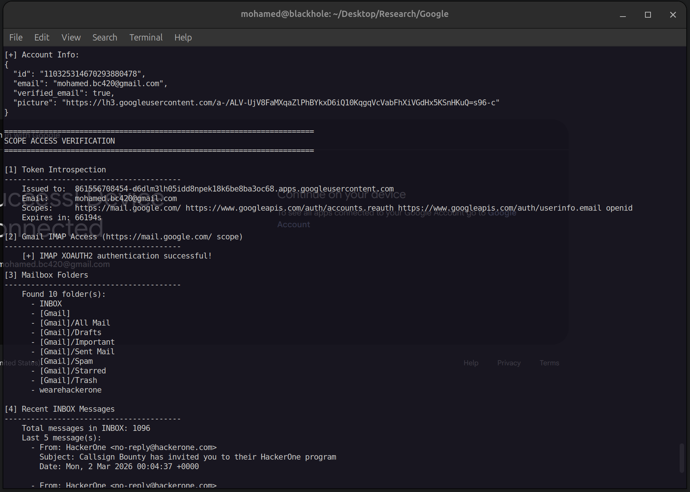This screenshot has width=690, height=492.
Task: Click the Callsign Bounty subject line
Action: (x=188, y=457)
